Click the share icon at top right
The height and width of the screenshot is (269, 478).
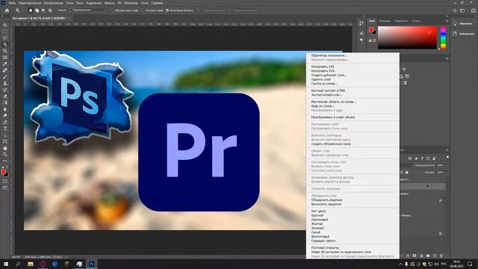[474, 10]
